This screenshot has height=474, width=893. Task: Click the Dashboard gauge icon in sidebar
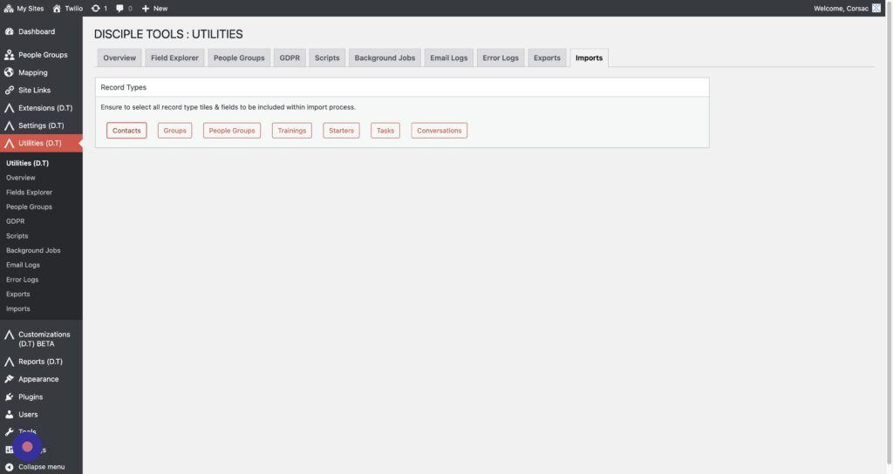(x=10, y=31)
